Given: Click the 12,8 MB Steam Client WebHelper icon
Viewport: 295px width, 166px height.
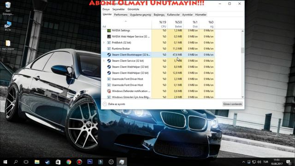Looking at the screenshot, I should point(109,73).
